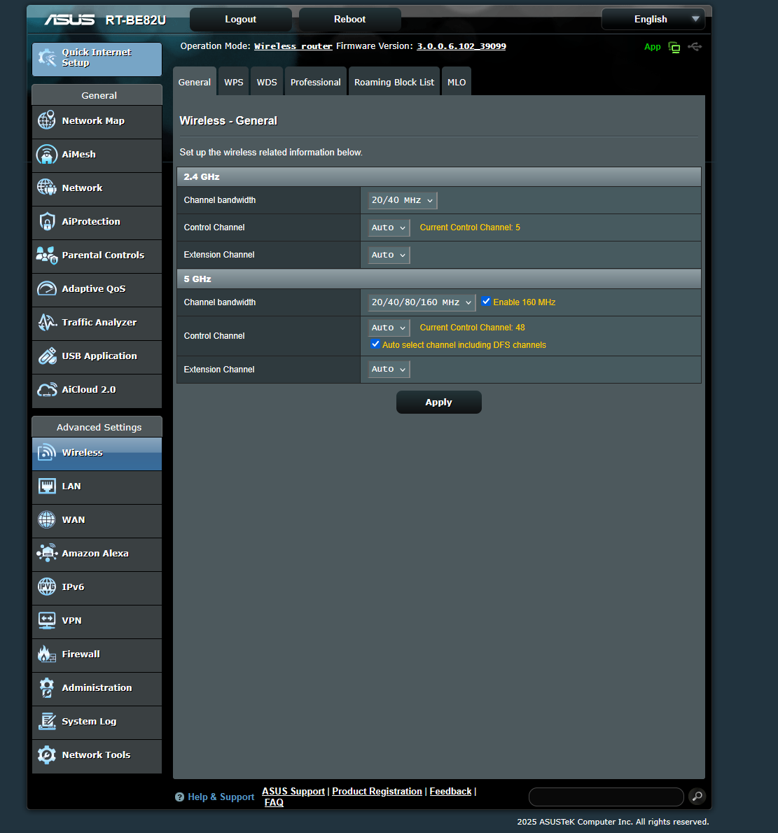Uncheck auto select DFS channels checkbox
This screenshot has width=778, height=833.
375,344
